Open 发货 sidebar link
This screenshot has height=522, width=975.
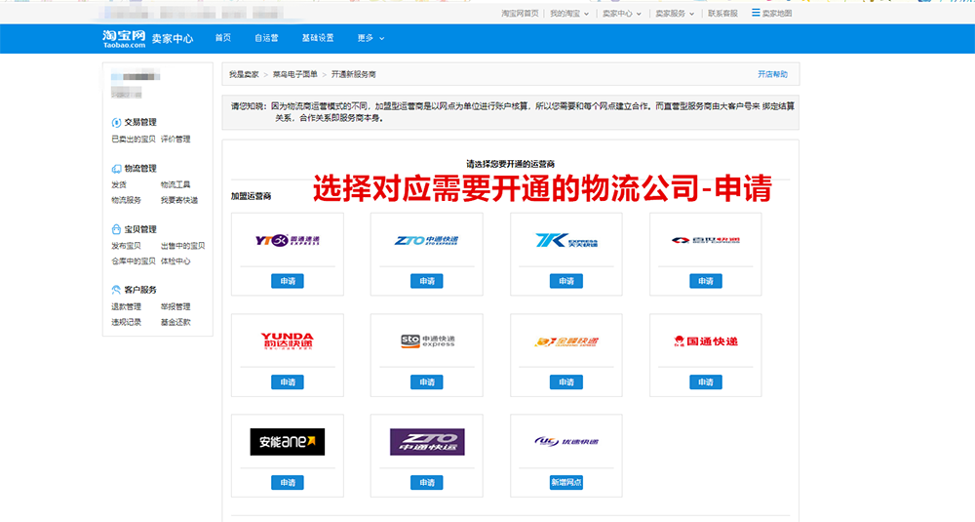[x=119, y=184]
